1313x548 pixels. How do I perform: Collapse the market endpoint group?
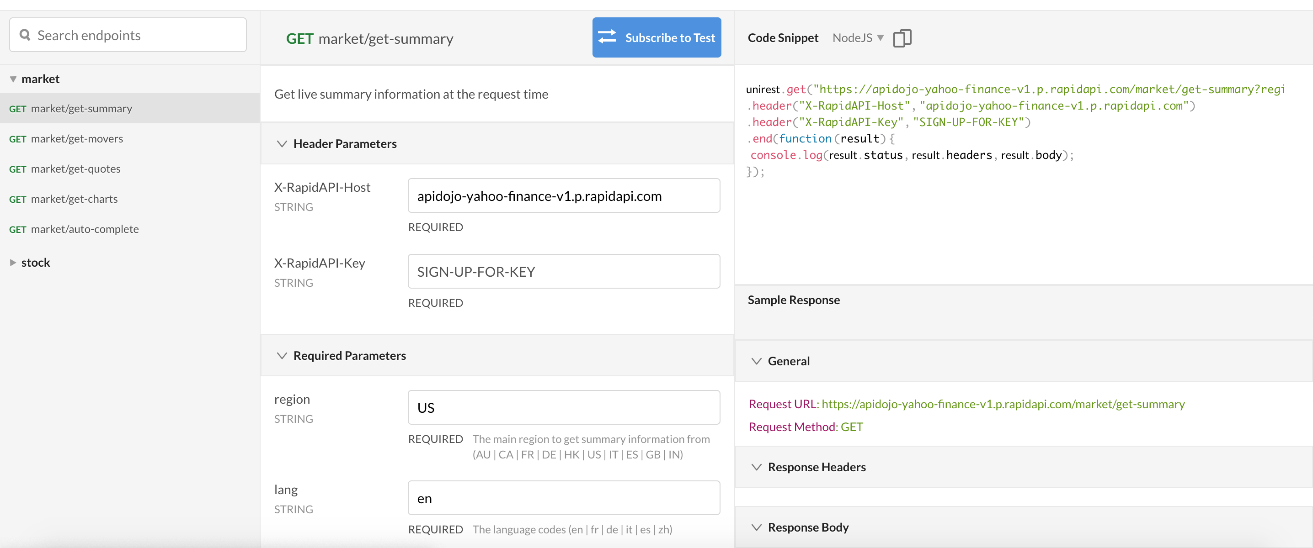13,79
